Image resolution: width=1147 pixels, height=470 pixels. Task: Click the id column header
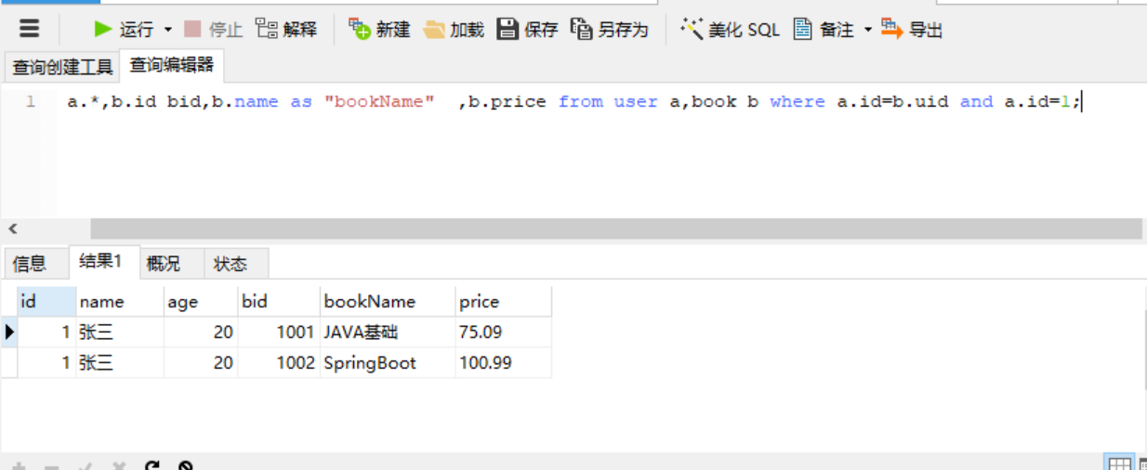click(46, 301)
